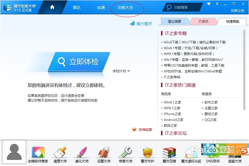
Task: Launch 美化大师 from the bottom dock
Action: (81, 152)
